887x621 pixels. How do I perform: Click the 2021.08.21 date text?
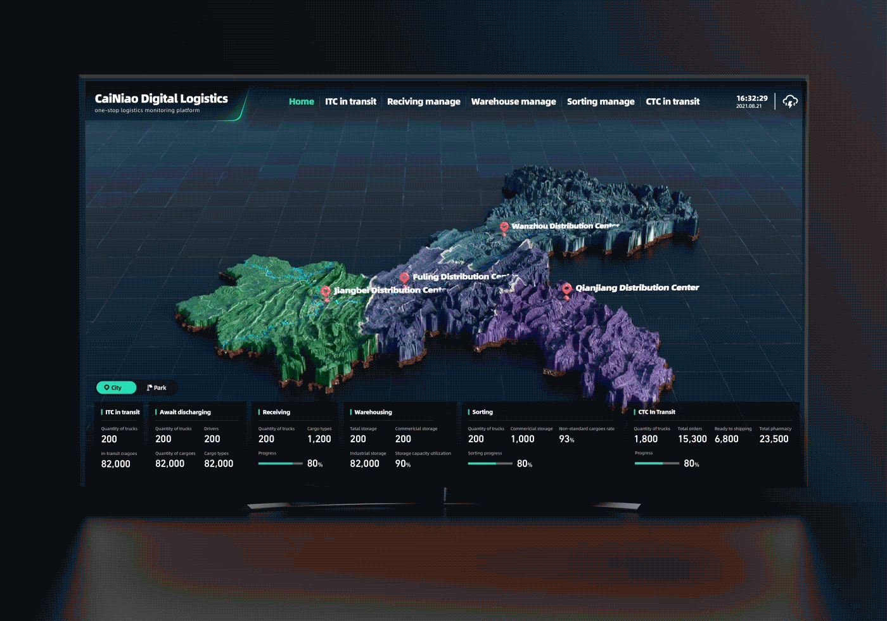749,106
